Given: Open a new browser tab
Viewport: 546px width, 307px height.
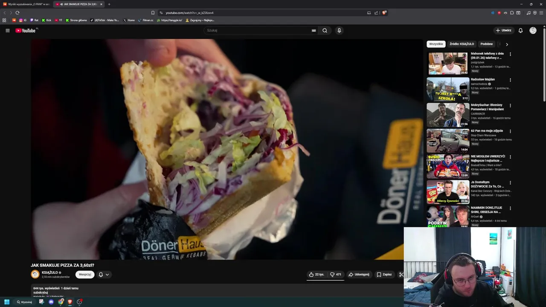Looking at the screenshot, I should point(109,4).
